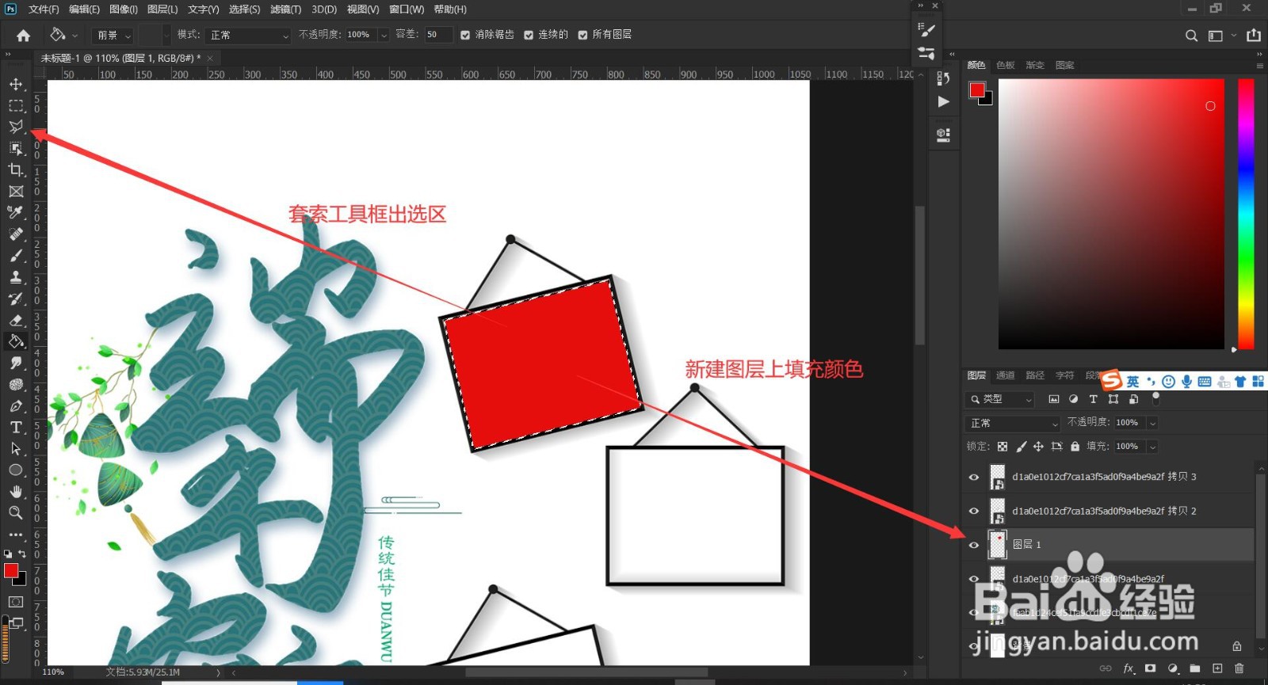
Task: Click the share icon at top right
Action: click(1254, 35)
